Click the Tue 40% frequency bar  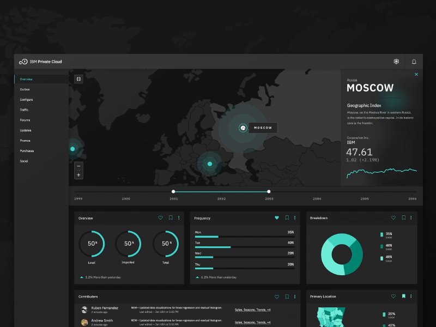coord(244,247)
